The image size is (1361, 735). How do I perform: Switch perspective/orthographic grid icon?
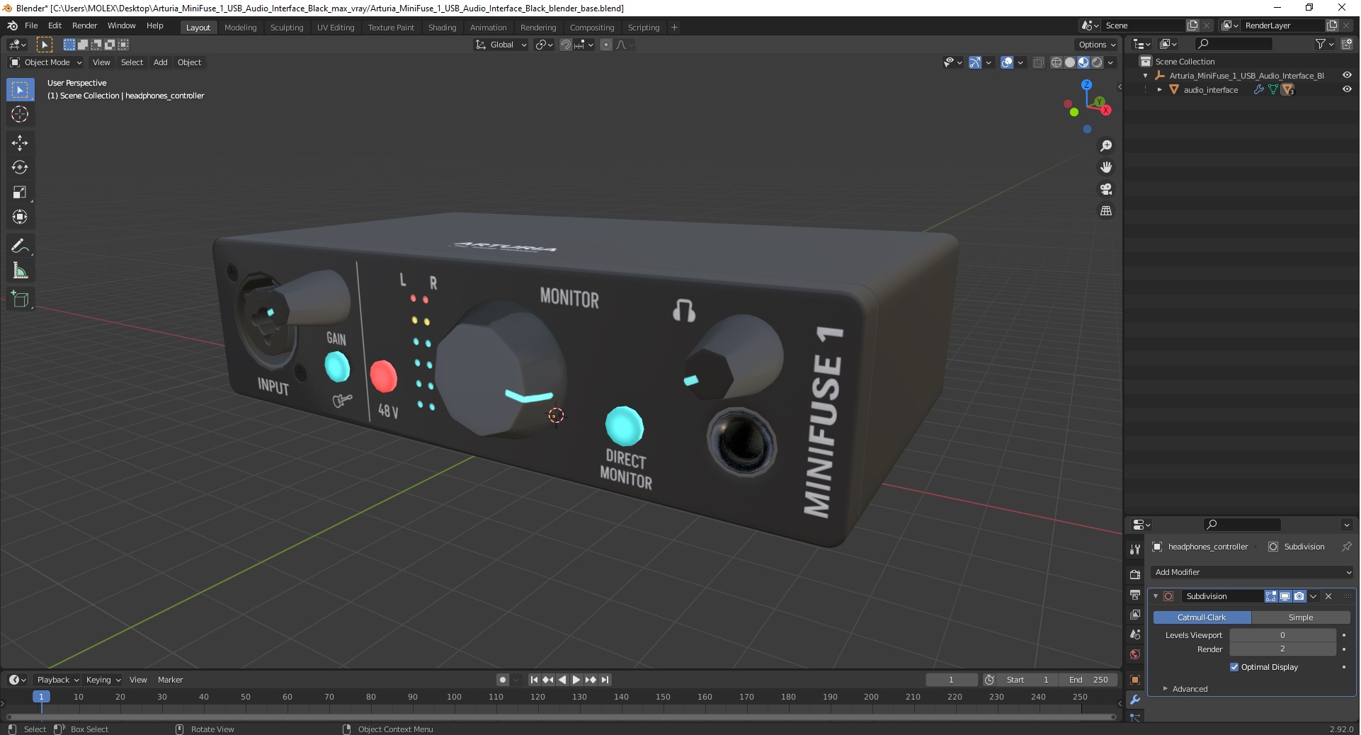(1106, 211)
